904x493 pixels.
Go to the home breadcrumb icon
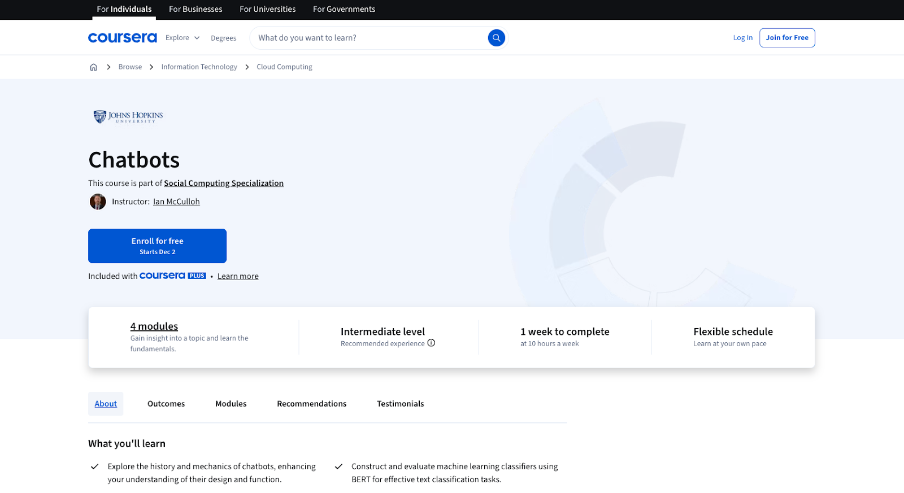tap(94, 67)
